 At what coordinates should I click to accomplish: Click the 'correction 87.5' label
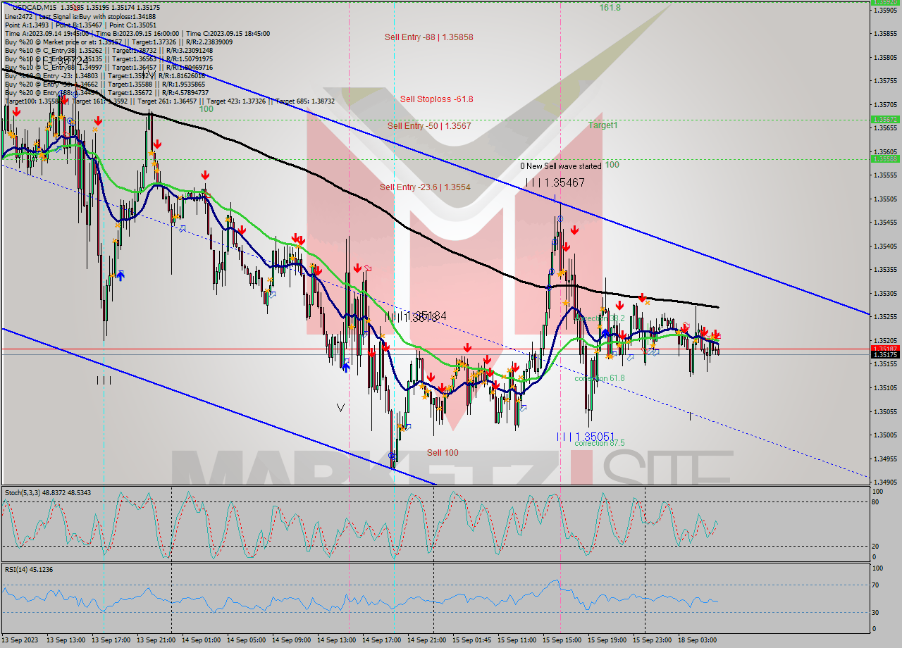click(x=599, y=443)
